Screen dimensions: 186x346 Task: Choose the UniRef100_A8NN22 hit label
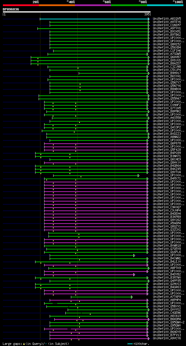(167, 137)
